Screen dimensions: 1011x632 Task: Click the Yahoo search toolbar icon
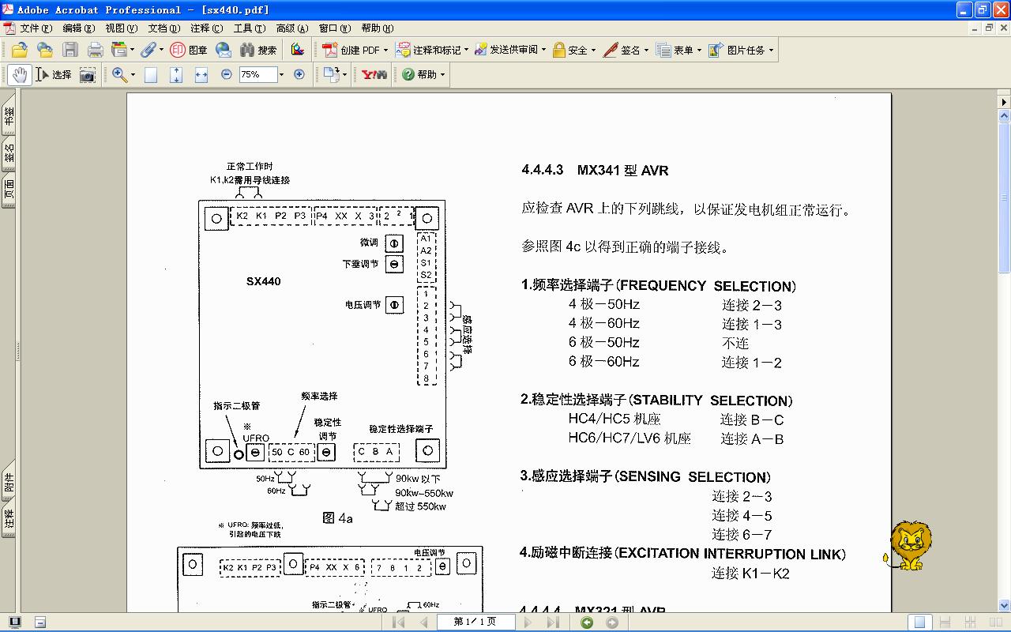[x=374, y=74]
